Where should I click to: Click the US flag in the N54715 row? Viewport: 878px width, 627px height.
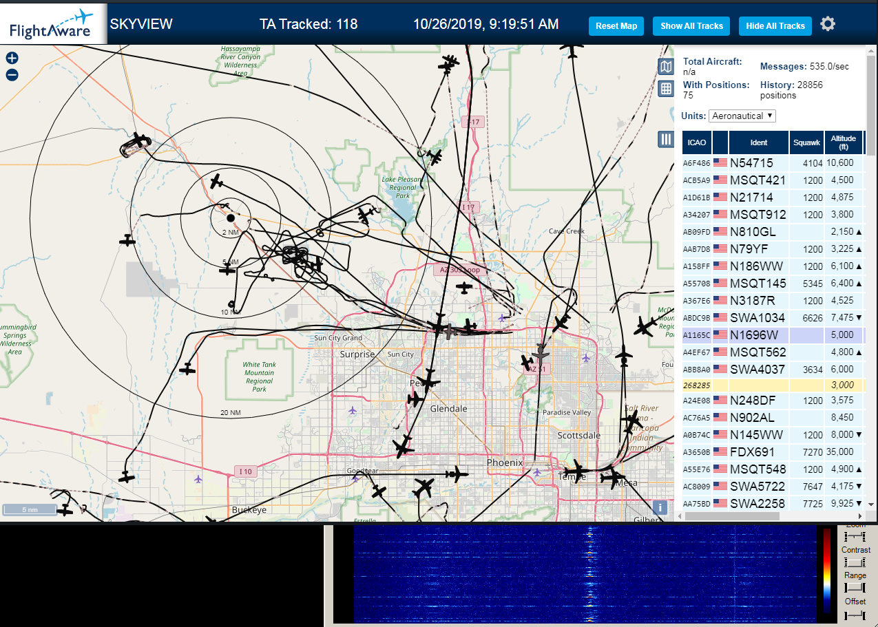point(720,163)
